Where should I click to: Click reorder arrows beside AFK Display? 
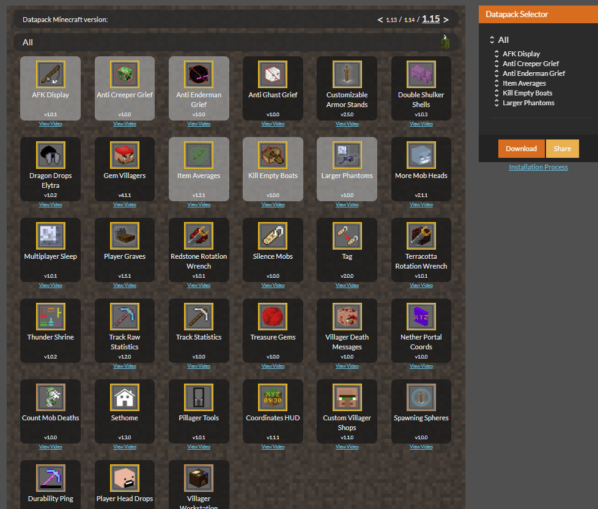click(x=496, y=54)
